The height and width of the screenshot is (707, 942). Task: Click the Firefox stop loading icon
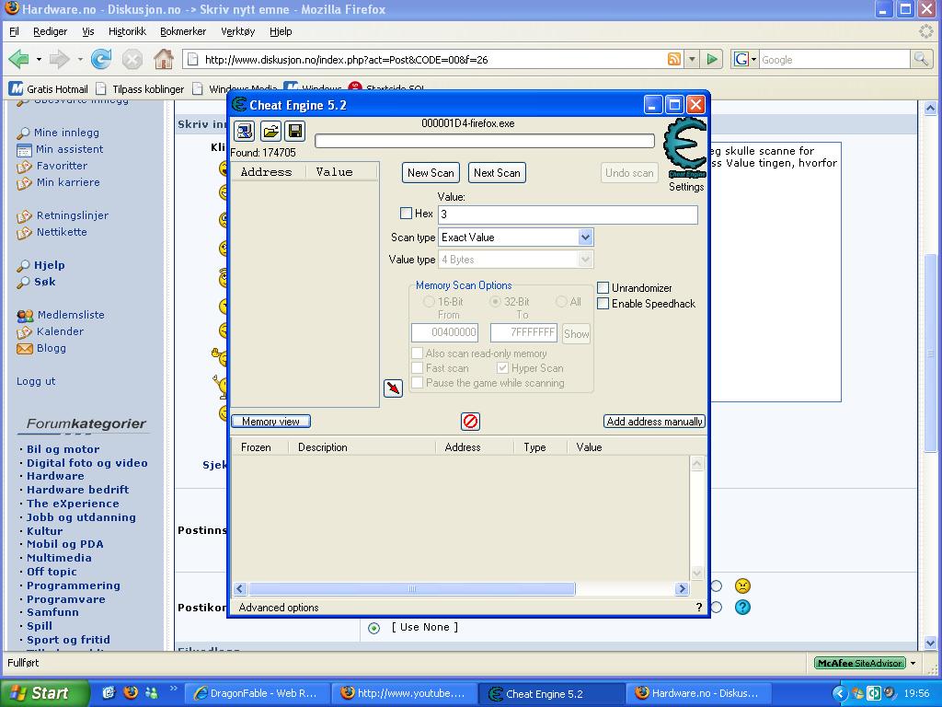pos(132,59)
